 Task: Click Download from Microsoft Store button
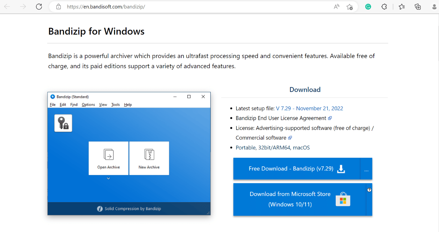coord(300,199)
